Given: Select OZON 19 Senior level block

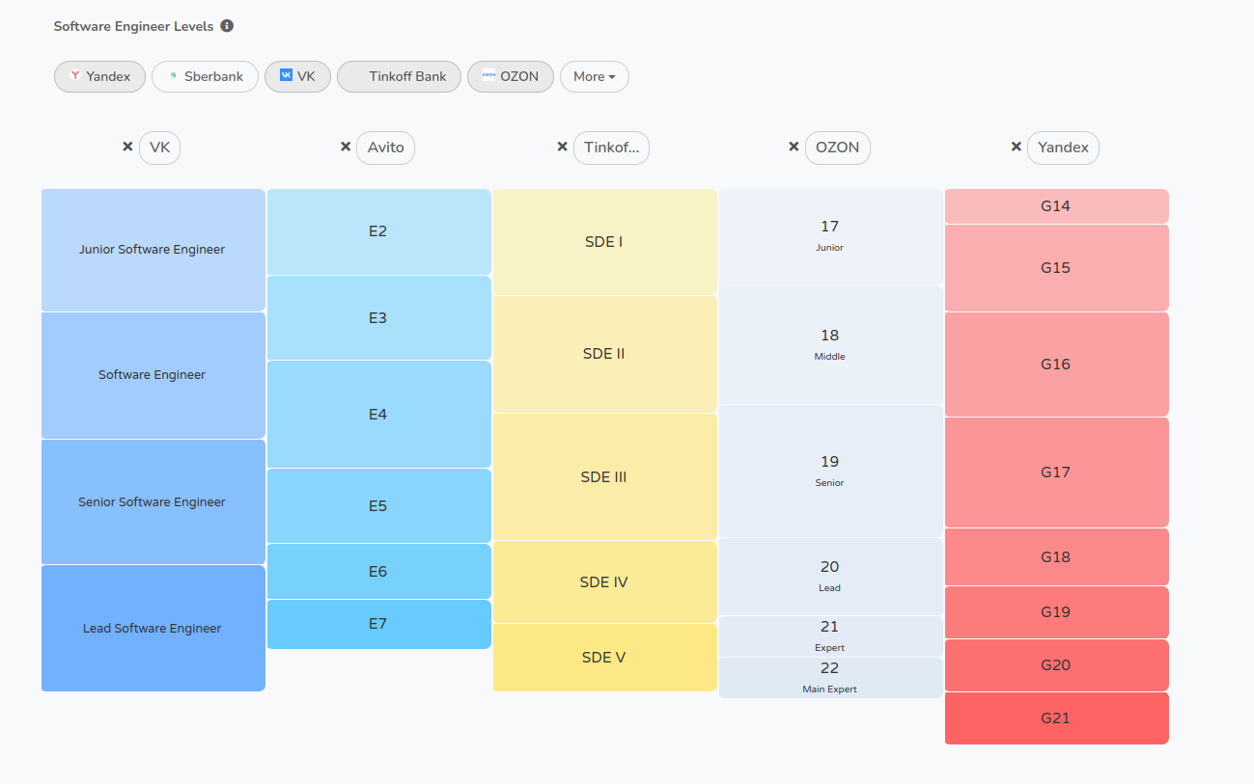Looking at the screenshot, I should click(831, 471).
